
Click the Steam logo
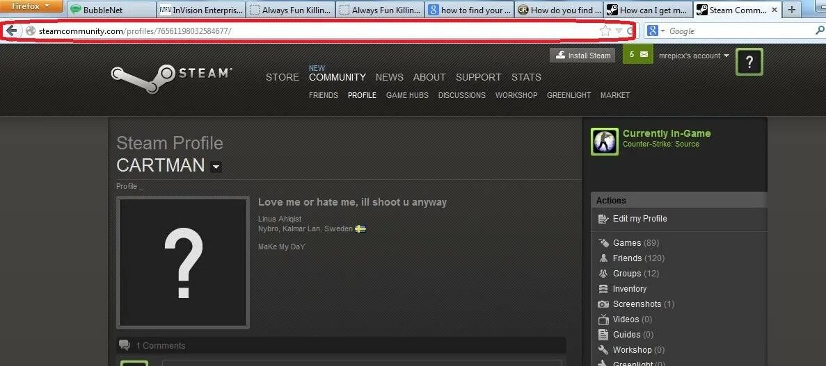(171, 78)
